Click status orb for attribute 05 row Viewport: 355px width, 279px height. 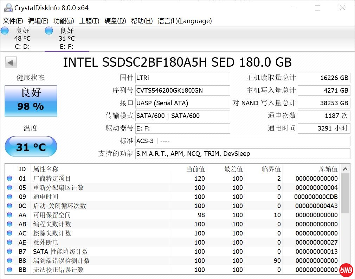point(9,188)
